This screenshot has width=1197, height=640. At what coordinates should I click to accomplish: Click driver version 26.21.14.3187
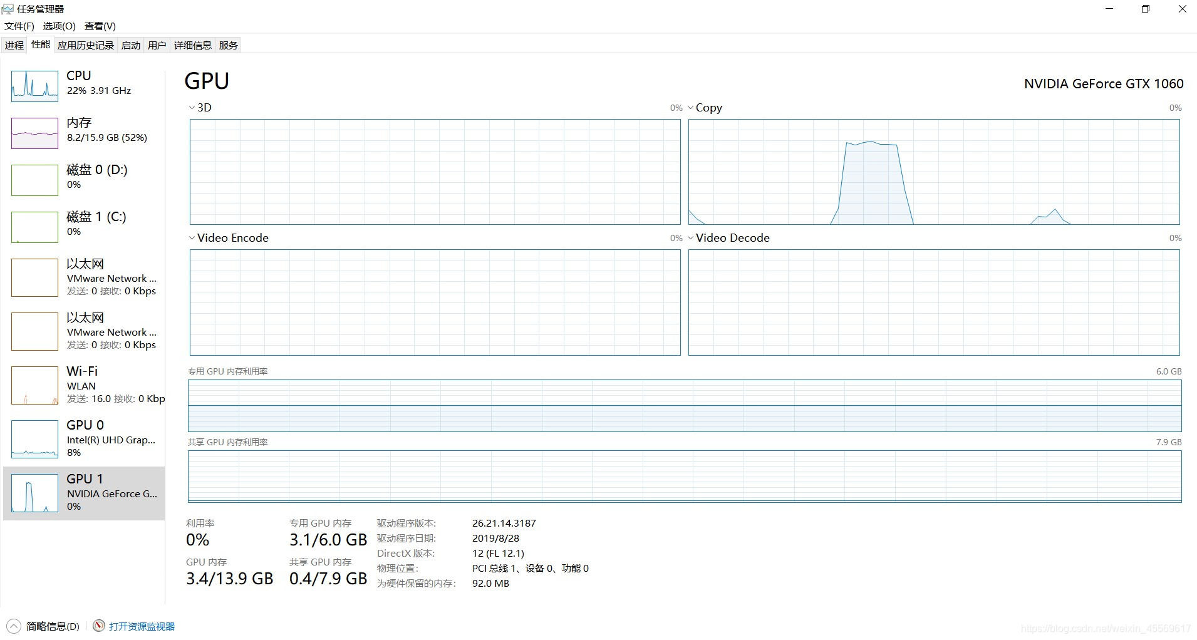[x=504, y=523]
